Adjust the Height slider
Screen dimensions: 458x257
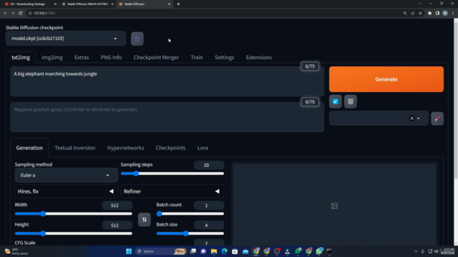pos(73,233)
